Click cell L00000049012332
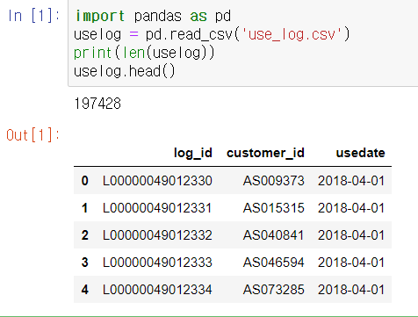The width and height of the screenshot is (418, 317). 157,235
